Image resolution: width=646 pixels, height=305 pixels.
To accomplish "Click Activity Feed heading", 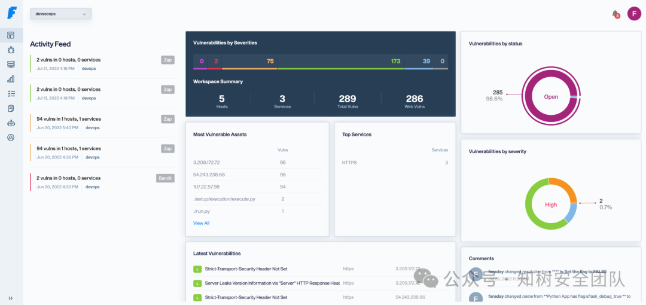I will click(x=50, y=44).
